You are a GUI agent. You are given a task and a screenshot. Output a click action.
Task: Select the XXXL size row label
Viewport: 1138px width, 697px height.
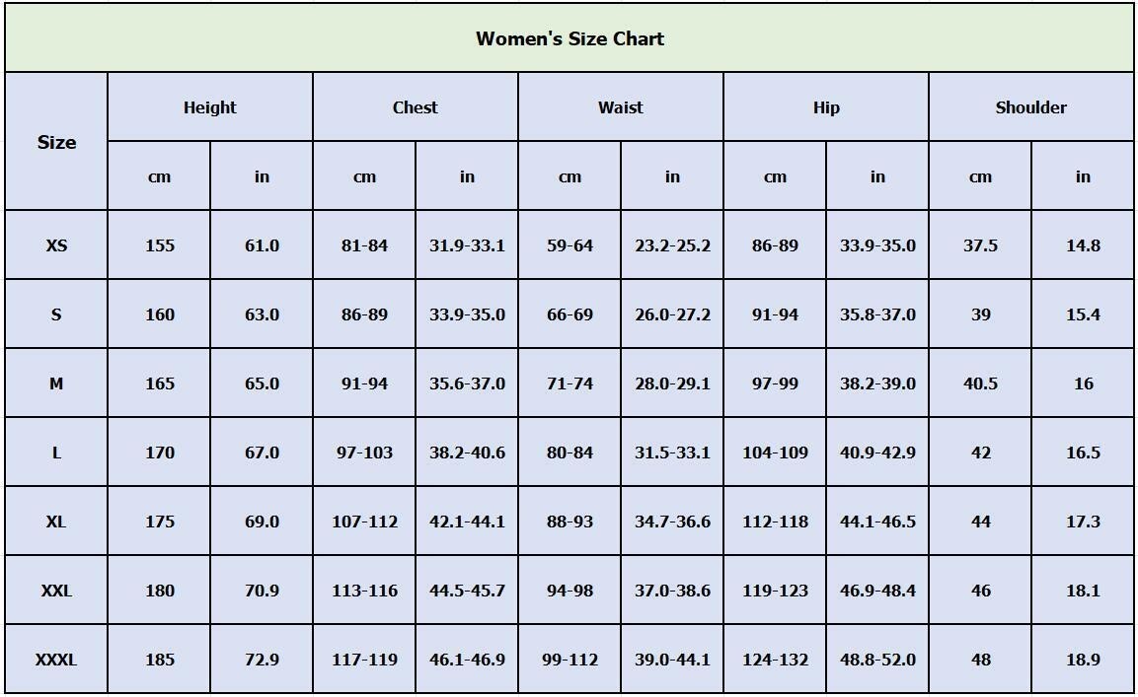[x=56, y=660]
